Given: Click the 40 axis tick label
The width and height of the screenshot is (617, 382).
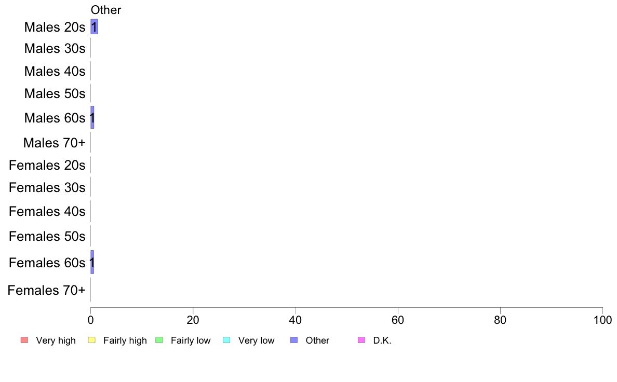Looking at the screenshot, I should coord(295,320).
